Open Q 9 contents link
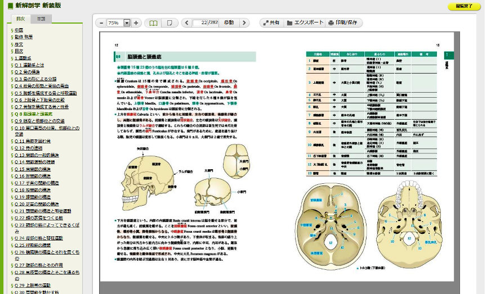The width and height of the screenshot is (491, 294). point(39,121)
